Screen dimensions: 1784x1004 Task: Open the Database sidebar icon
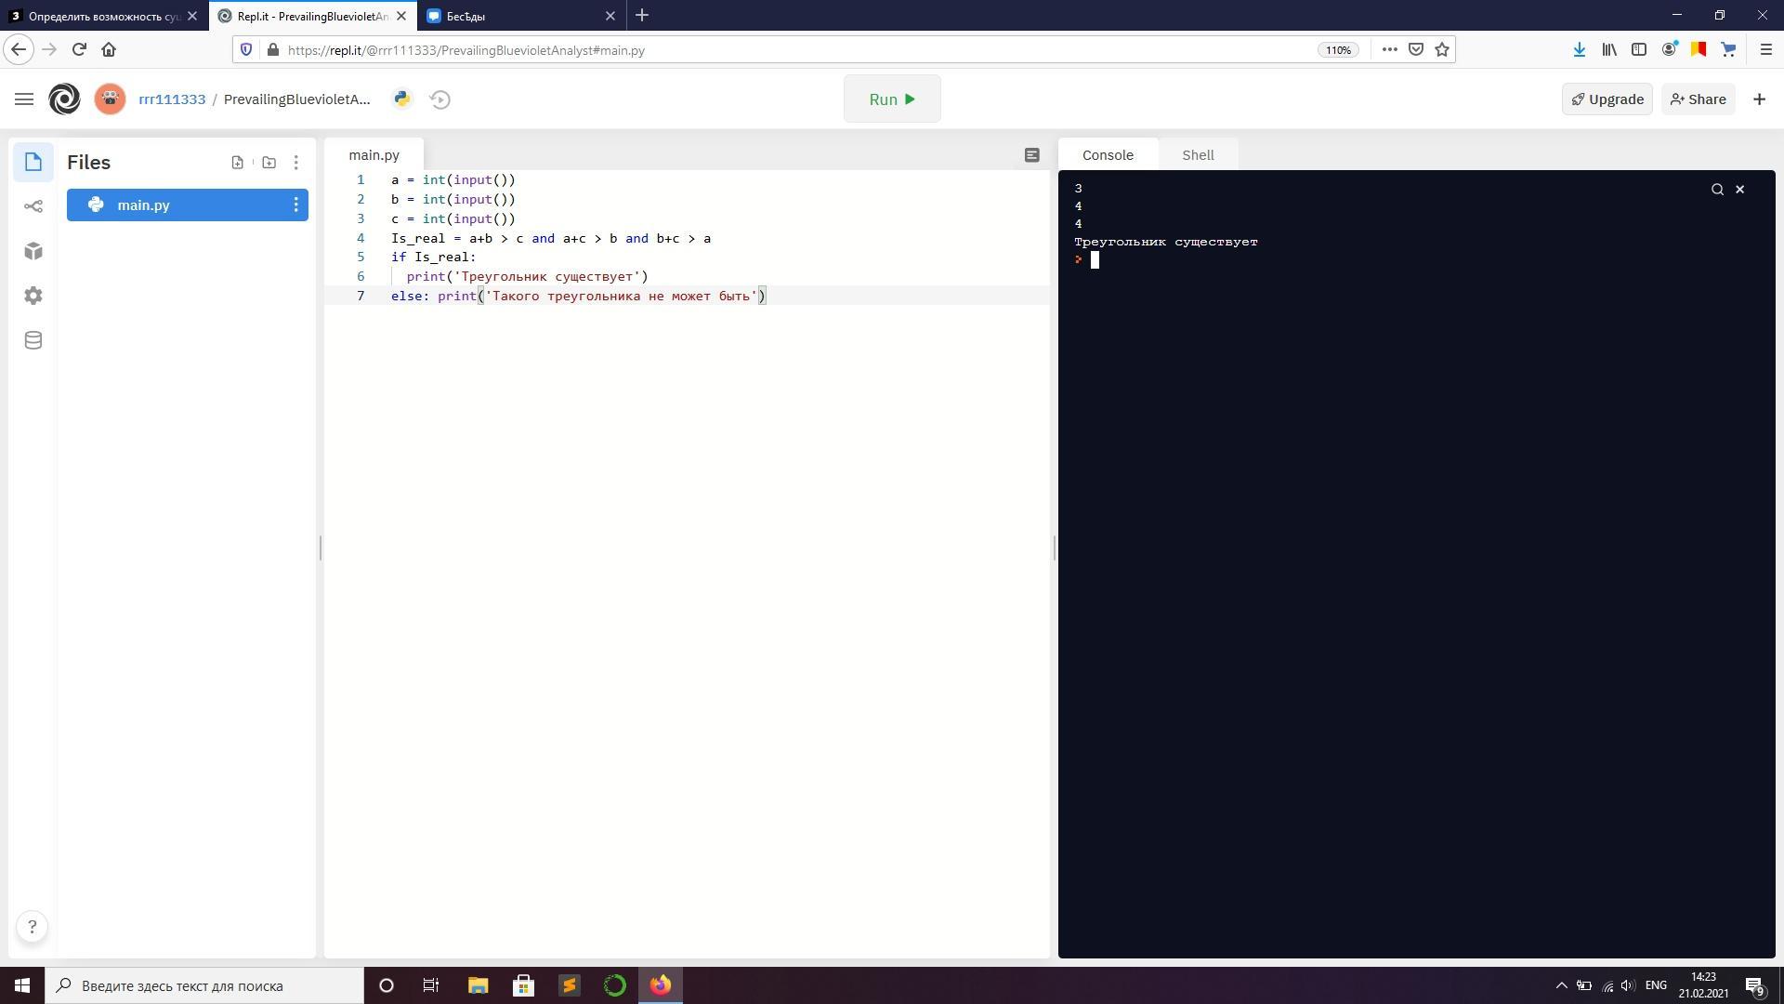point(33,340)
